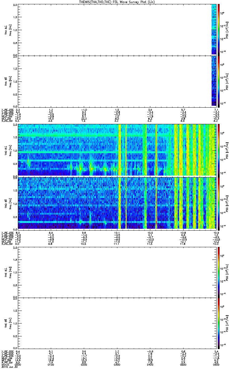The height and width of the screenshot is (369, 231).
Task: Click the PSD label beside THA B-perpendicular color bar
Action: (x=227, y=30)
